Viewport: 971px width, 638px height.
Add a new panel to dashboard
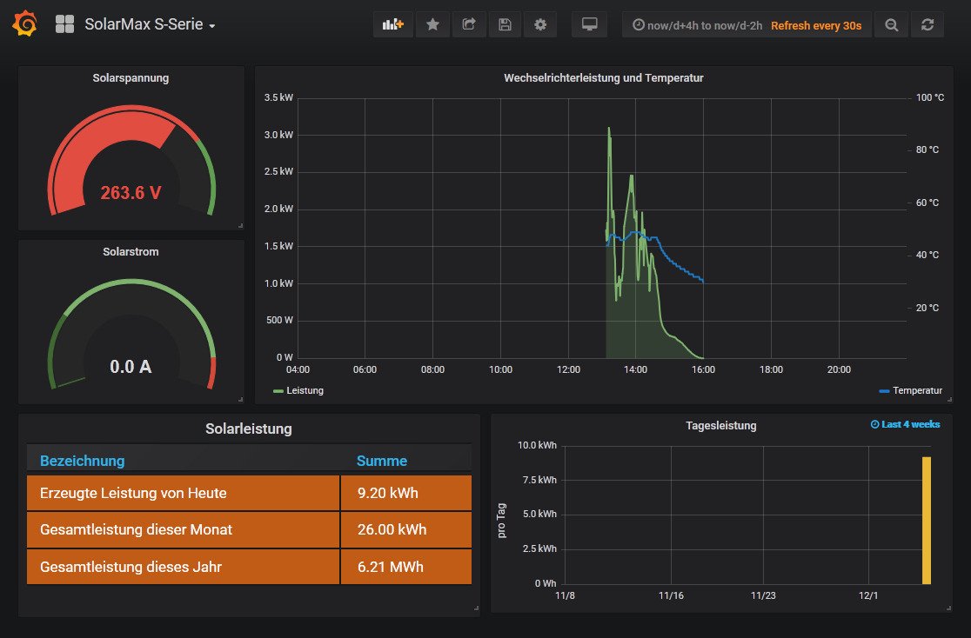pos(393,24)
